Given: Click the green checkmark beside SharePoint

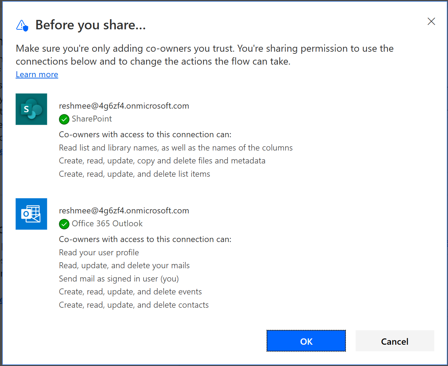Looking at the screenshot, I should coord(64,119).
